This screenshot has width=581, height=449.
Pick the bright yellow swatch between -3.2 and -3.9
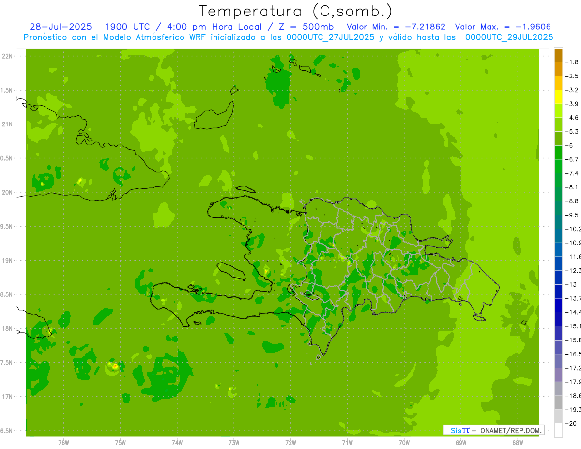[x=558, y=97]
